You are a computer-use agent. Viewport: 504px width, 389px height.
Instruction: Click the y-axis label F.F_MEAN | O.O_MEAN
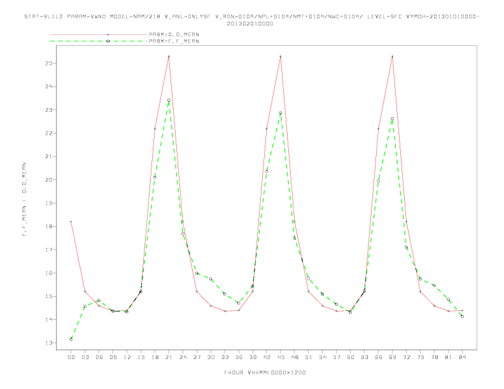[24, 200]
